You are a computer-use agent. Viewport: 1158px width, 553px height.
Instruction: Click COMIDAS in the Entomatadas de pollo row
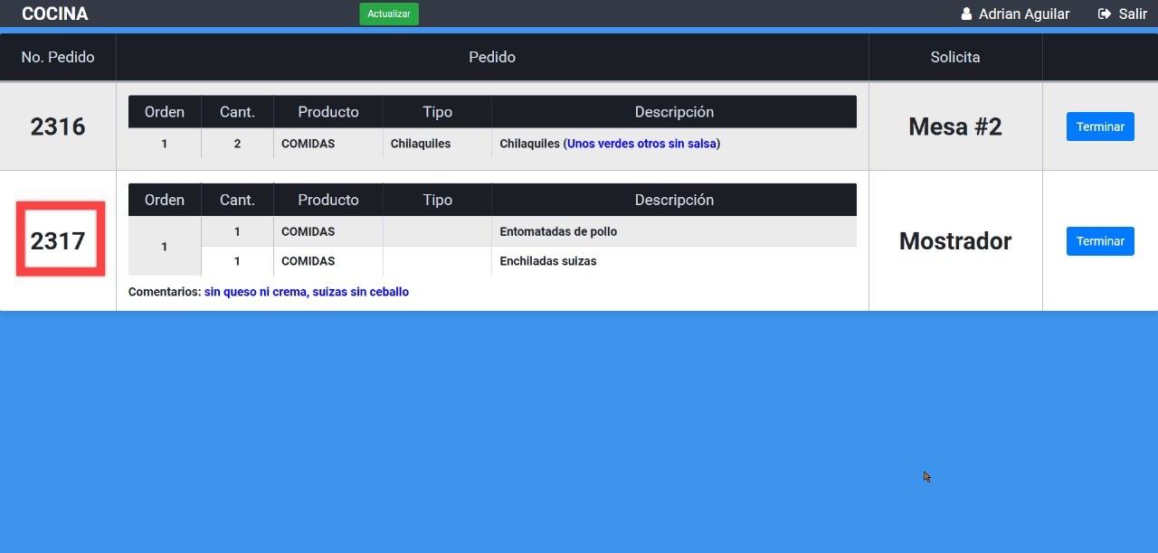pyautogui.click(x=308, y=231)
